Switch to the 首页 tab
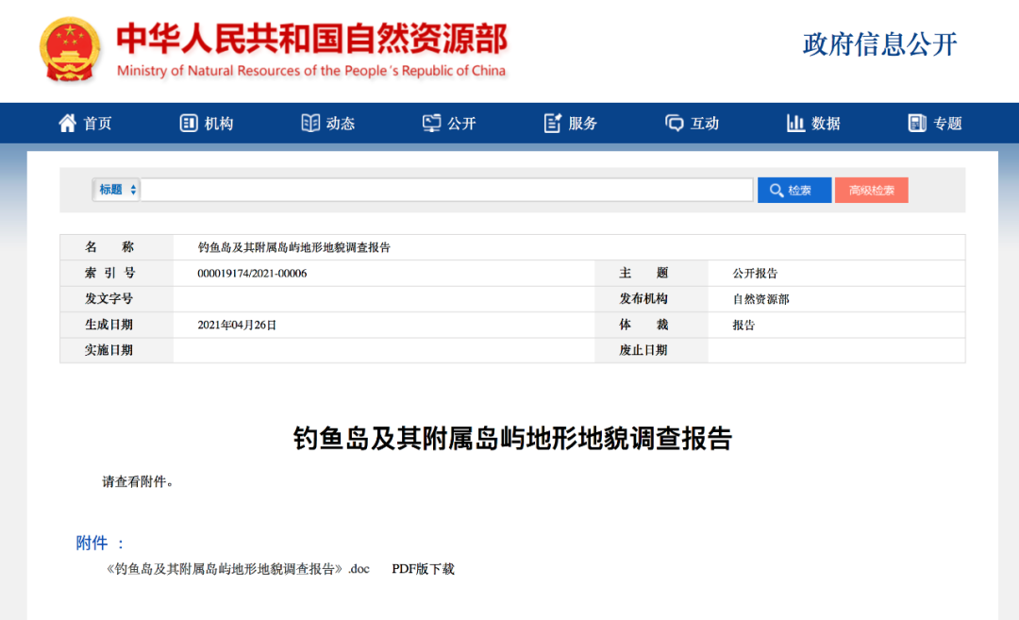This screenshot has width=1019, height=620. pyautogui.click(x=85, y=123)
